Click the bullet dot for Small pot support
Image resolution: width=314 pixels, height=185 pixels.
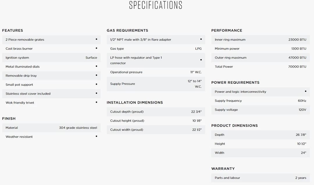pos(97,84)
